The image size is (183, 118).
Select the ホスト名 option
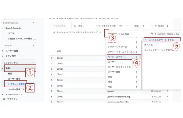coord(149,45)
